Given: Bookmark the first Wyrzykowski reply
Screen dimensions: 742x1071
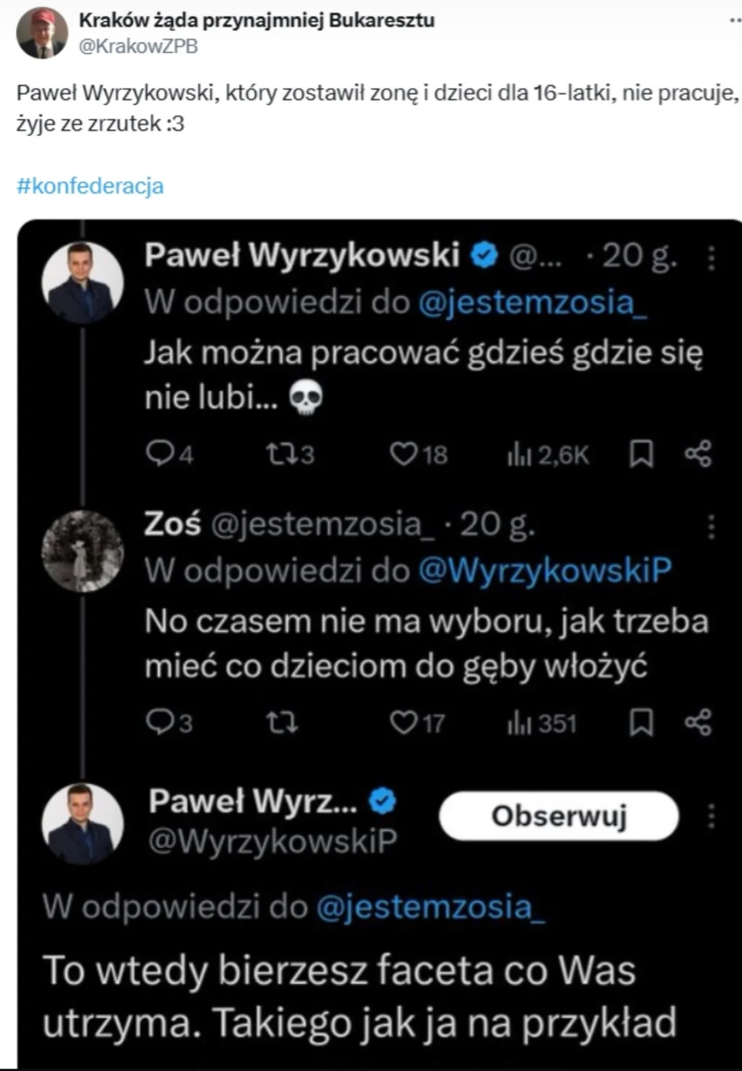Looking at the screenshot, I should pyautogui.click(x=641, y=453).
